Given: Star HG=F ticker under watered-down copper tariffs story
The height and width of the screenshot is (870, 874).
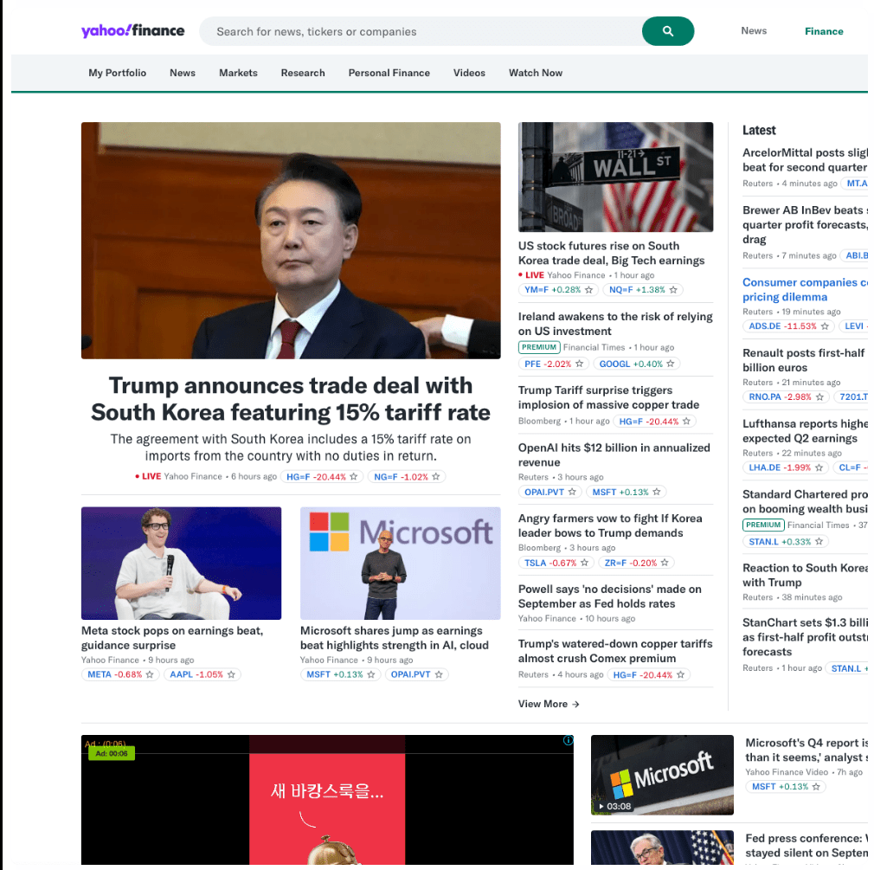Looking at the screenshot, I should (x=680, y=675).
